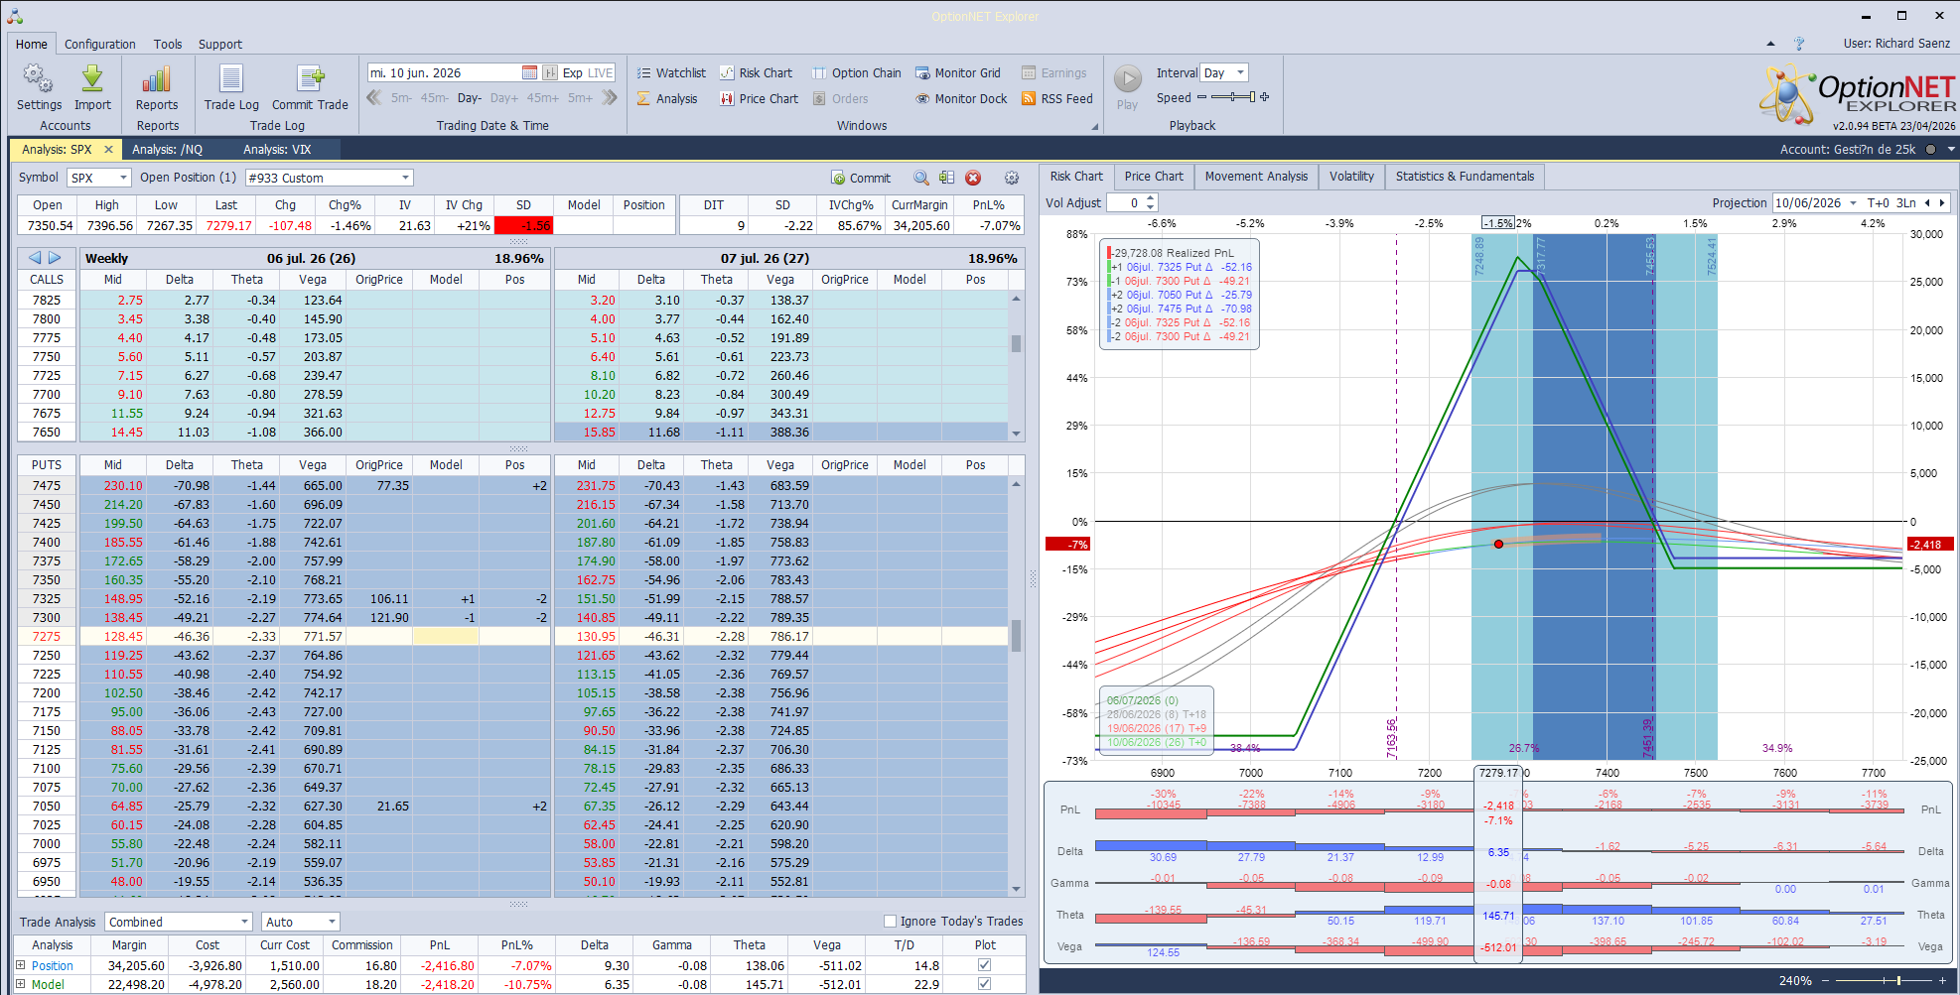Toggle Ignore Today's Trades checkbox
This screenshot has height=995, width=1960.
pos(890,921)
